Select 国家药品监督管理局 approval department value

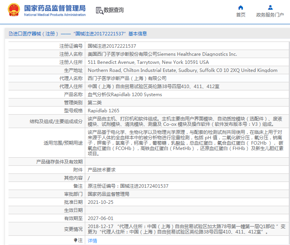[x=108, y=194]
